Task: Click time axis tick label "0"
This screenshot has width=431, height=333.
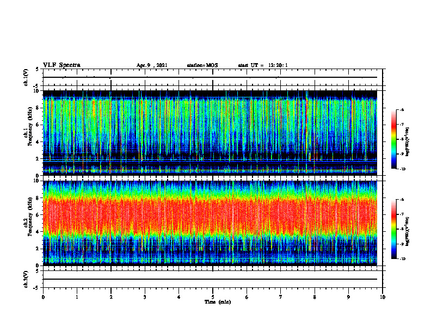Action: [x=43, y=297]
